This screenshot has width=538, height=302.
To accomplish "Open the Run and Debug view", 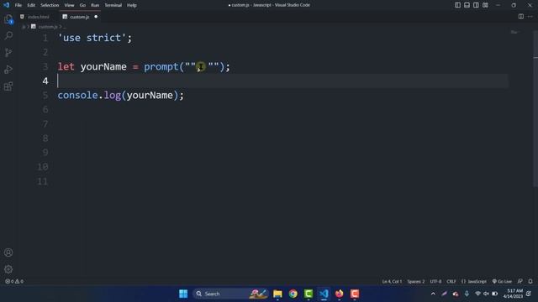I will [x=8, y=69].
